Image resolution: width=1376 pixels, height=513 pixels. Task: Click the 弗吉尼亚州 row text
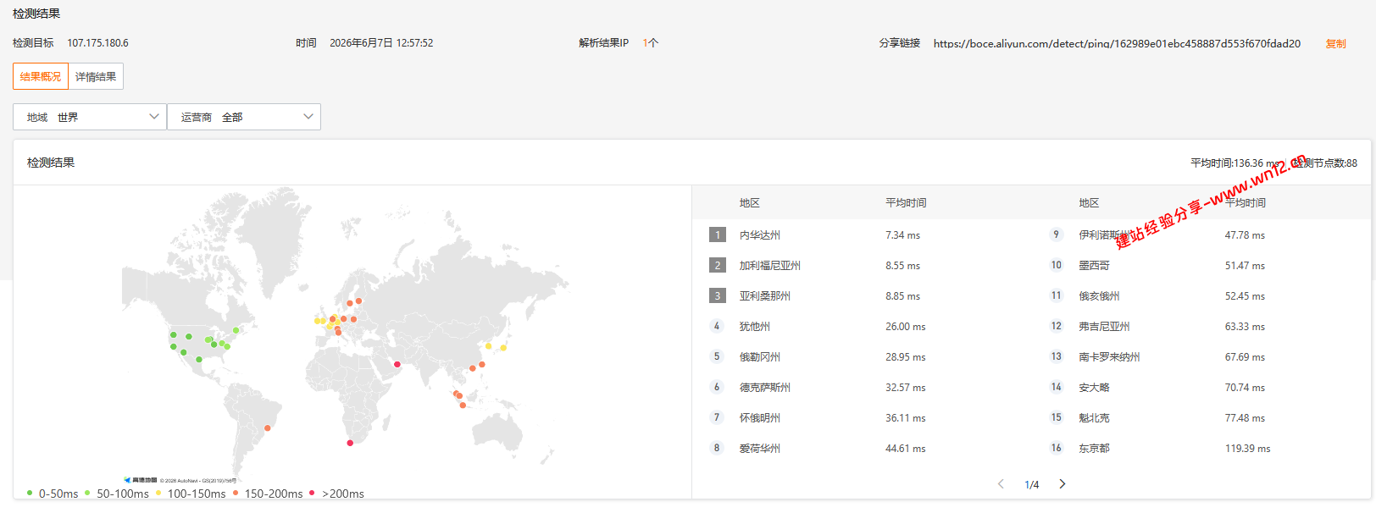click(x=1104, y=327)
